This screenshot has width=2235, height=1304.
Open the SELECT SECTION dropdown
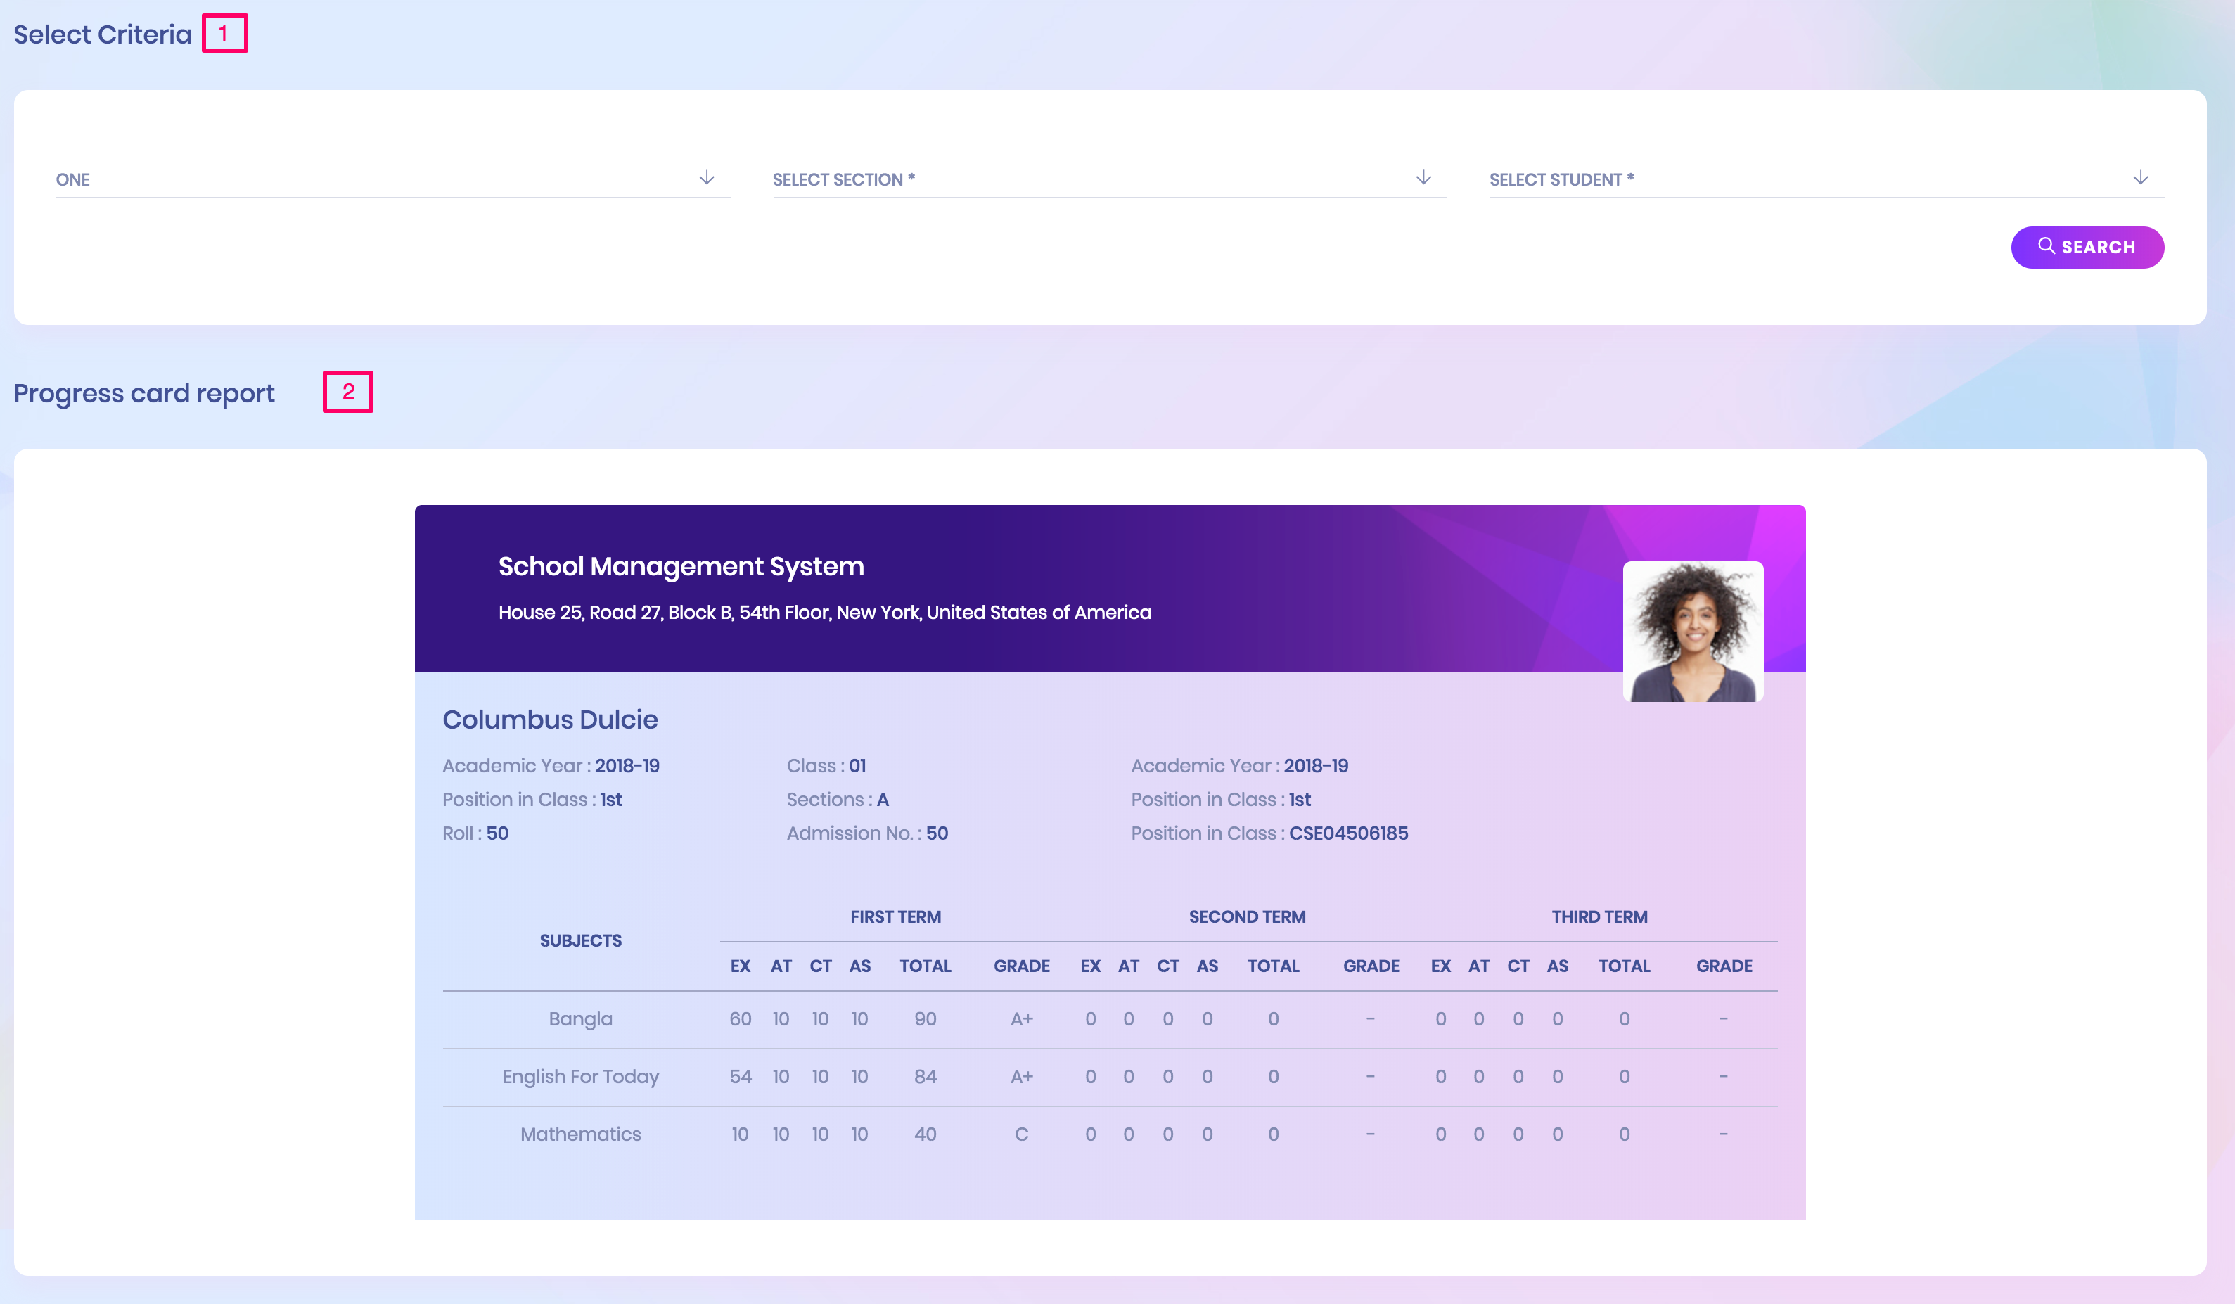pos(1108,179)
